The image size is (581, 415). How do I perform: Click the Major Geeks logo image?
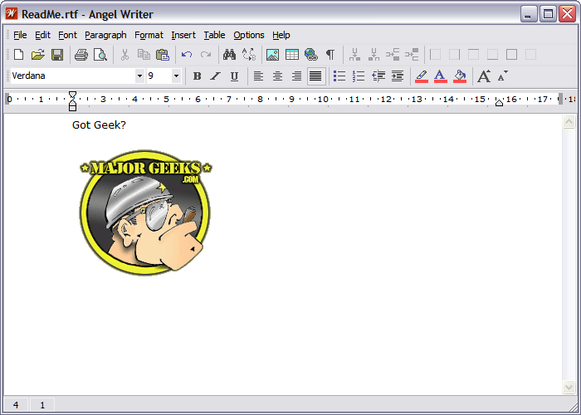click(x=145, y=212)
